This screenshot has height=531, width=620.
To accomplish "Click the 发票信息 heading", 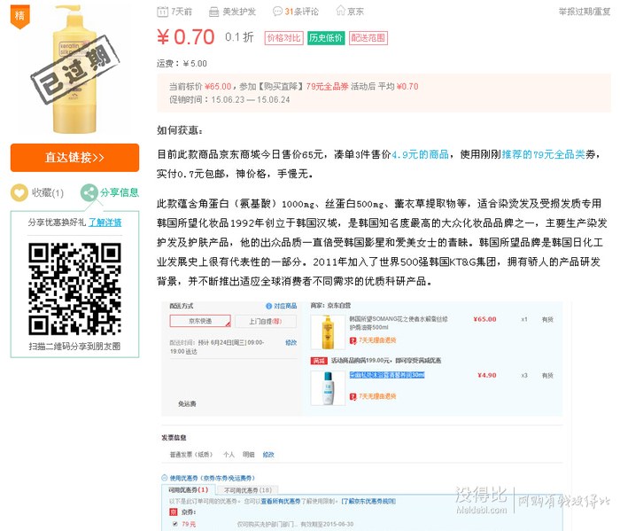I will tap(174, 438).
